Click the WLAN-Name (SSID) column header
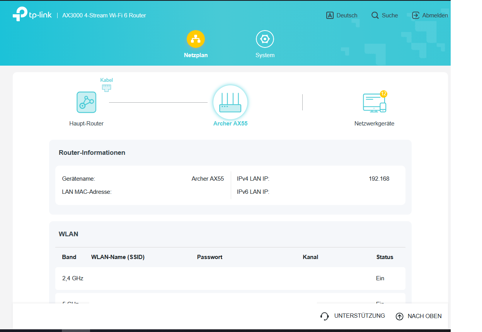The image size is (482, 332). (x=118, y=257)
